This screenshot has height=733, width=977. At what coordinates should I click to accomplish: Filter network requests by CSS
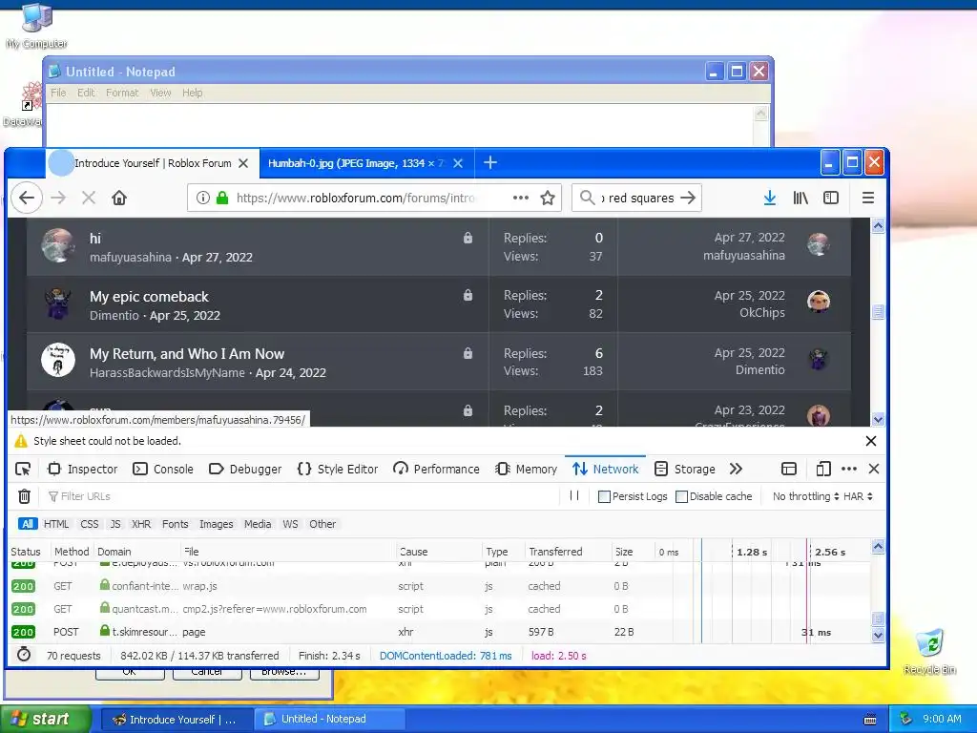89,524
